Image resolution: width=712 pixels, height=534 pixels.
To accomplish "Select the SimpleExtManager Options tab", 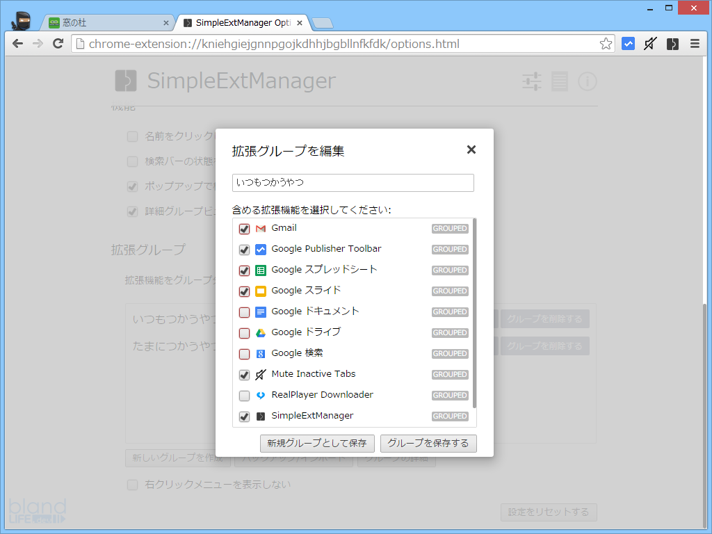I will [x=243, y=23].
